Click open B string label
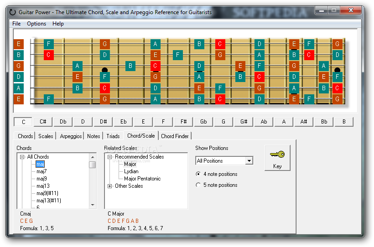Screen dimensions: 374x247 click(19, 55)
